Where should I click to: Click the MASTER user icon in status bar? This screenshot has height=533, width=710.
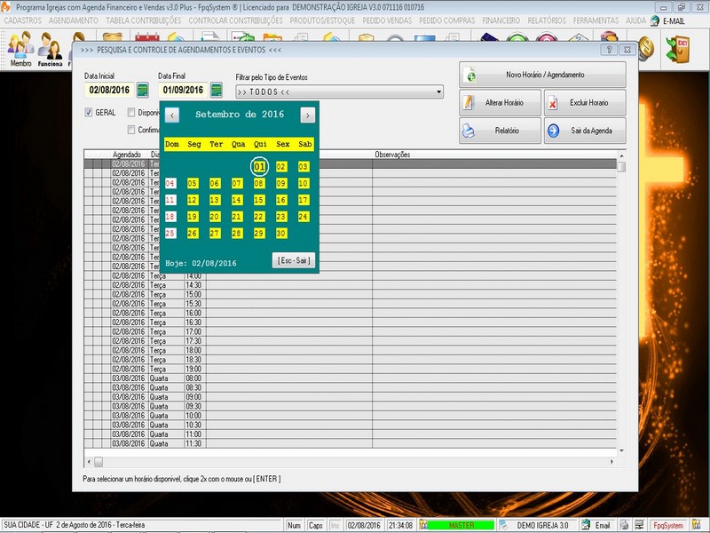pos(423,525)
